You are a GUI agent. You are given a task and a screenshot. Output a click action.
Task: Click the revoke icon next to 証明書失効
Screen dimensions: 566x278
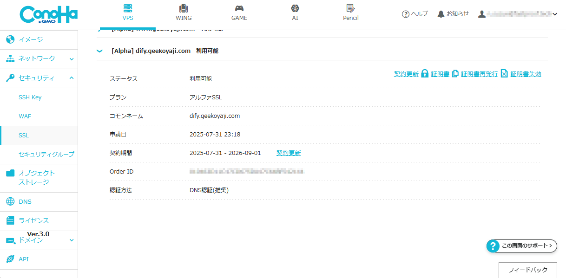(x=504, y=73)
